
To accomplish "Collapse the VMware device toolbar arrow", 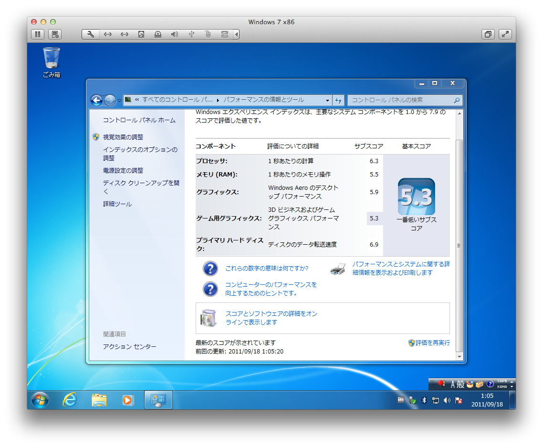I will click(237, 34).
